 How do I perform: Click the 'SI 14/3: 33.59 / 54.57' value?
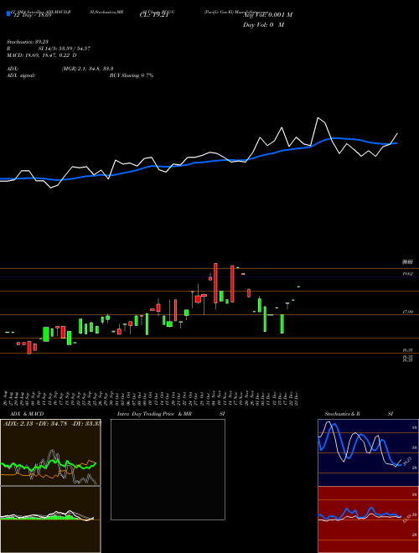click(x=65, y=49)
